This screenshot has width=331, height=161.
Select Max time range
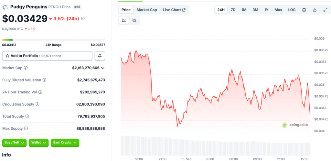[x=278, y=10]
